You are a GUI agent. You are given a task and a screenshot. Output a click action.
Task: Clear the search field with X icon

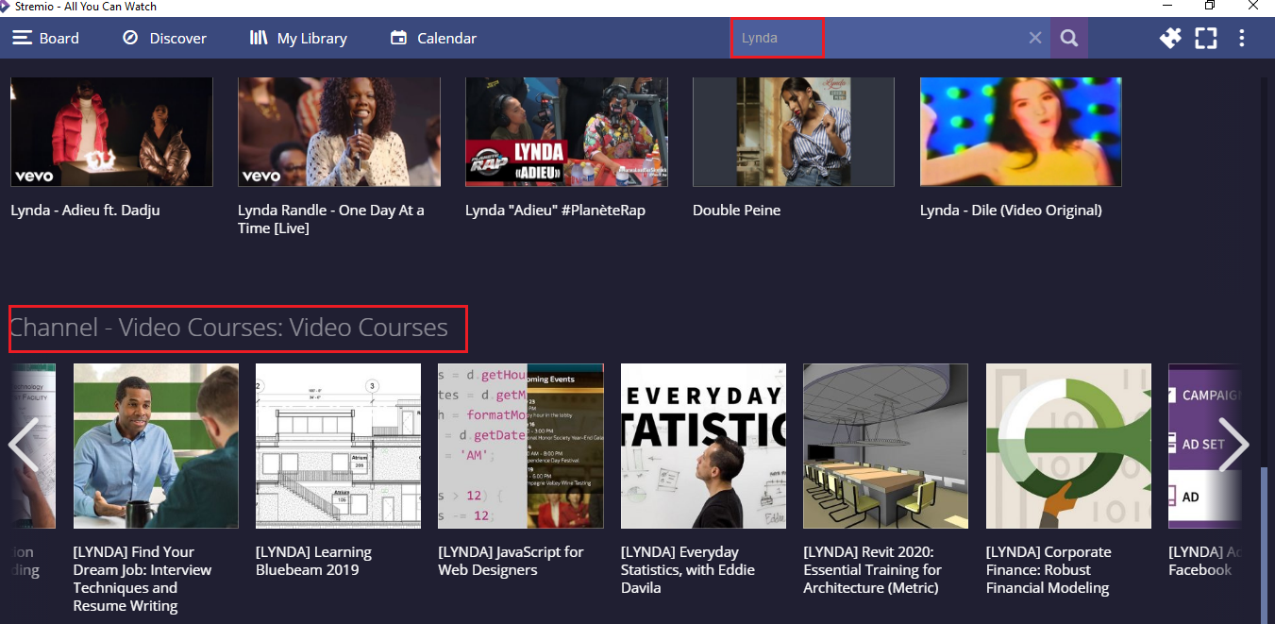(x=1035, y=38)
